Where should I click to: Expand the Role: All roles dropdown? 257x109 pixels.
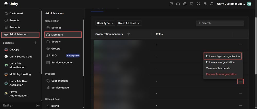[129, 23]
